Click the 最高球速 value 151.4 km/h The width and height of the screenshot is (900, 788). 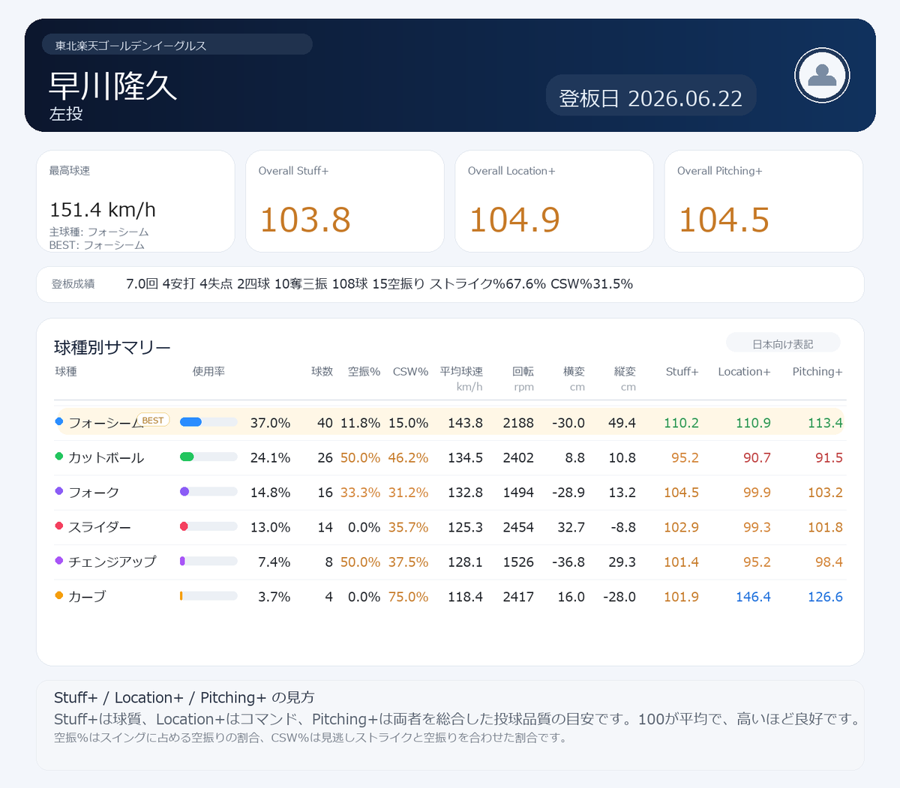point(103,210)
